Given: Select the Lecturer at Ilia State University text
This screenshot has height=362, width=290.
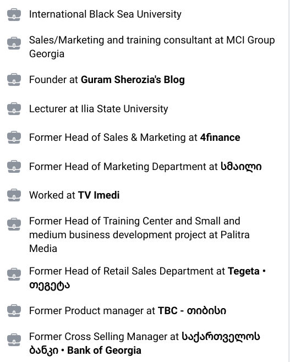Looking at the screenshot, I should pyautogui.click(x=99, y=109).
